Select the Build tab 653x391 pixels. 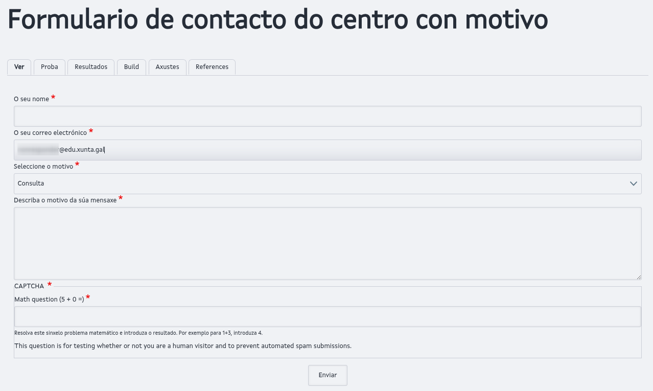click(131, 67)
